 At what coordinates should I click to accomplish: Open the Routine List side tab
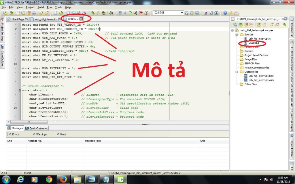coord(292,27)
